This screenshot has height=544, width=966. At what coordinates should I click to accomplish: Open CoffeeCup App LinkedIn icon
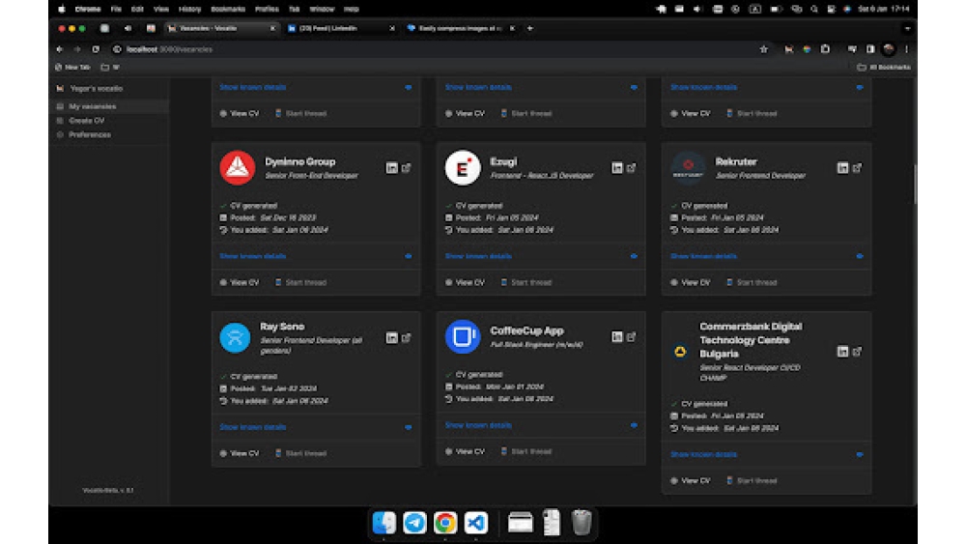click(617, 337)
